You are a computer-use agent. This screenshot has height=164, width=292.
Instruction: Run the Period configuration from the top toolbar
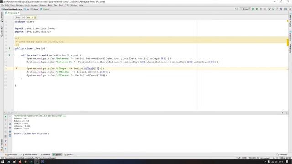point(253,9)
